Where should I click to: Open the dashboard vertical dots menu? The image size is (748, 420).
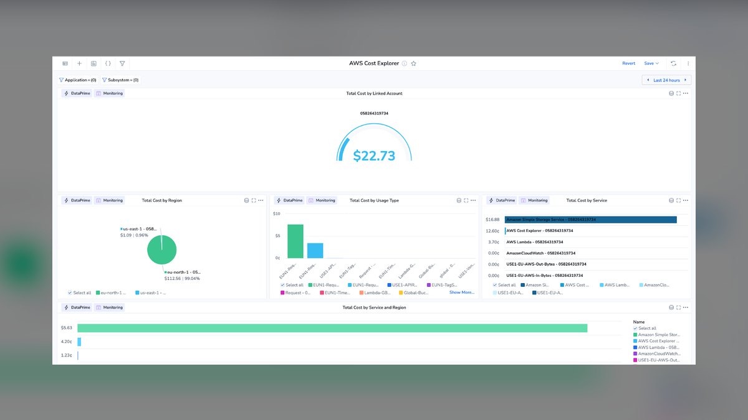click(688, 63)
